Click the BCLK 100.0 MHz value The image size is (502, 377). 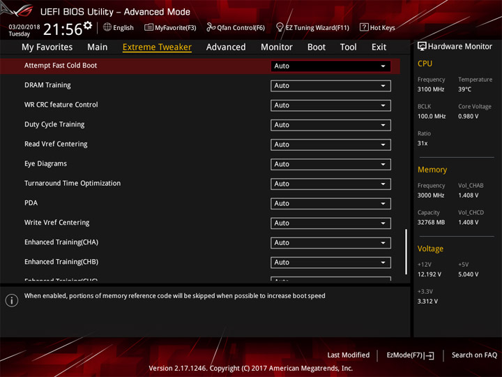point(432,117)
